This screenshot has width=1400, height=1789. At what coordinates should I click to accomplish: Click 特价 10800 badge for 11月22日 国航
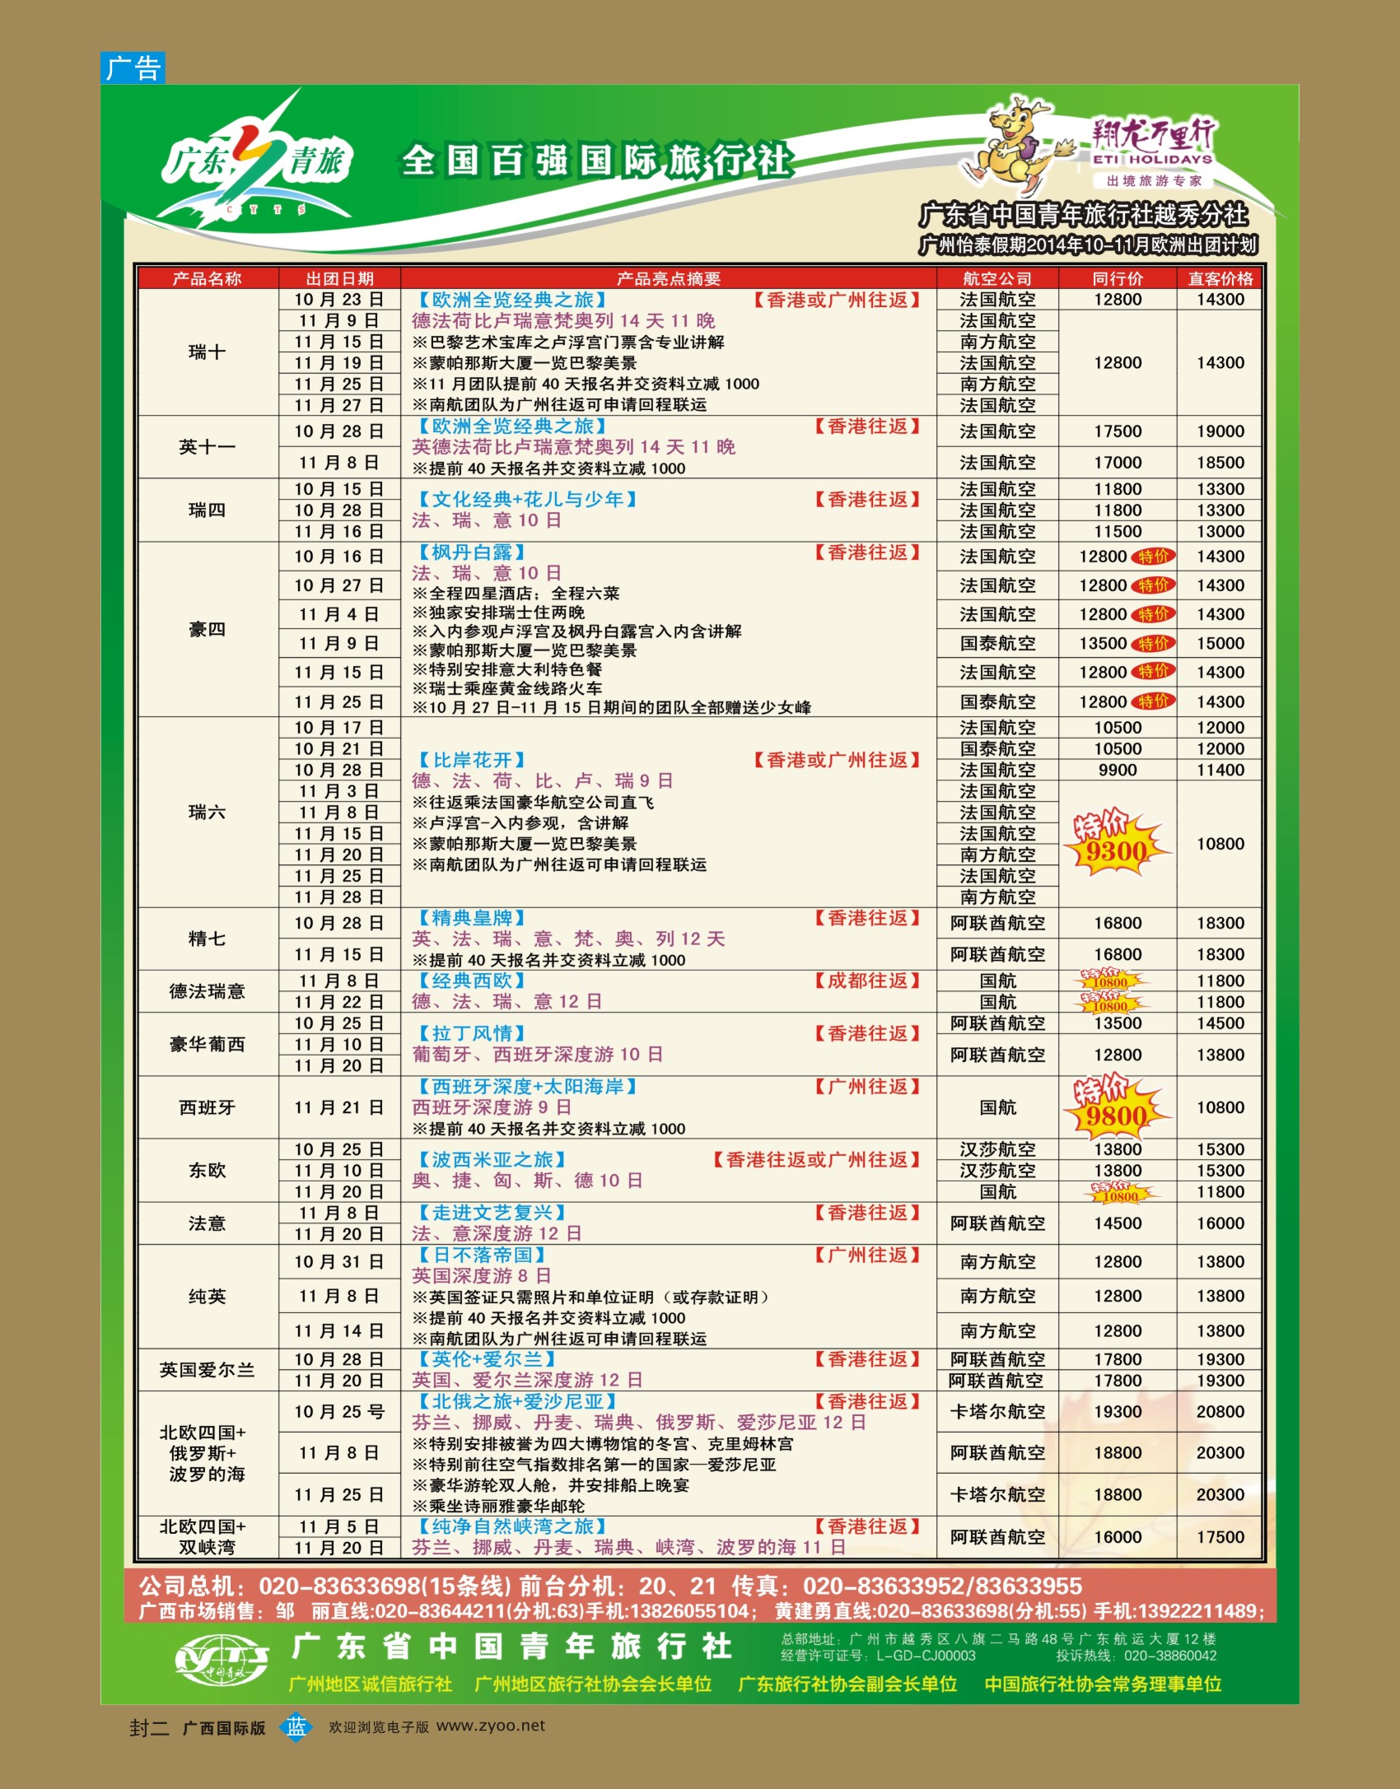1112,1002
